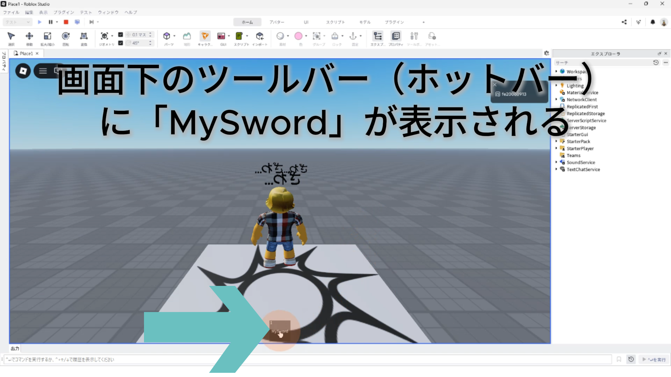This screenshot has width=671, height=377.
Task: Click the Terrain editor icon
Action: [187, 36]
